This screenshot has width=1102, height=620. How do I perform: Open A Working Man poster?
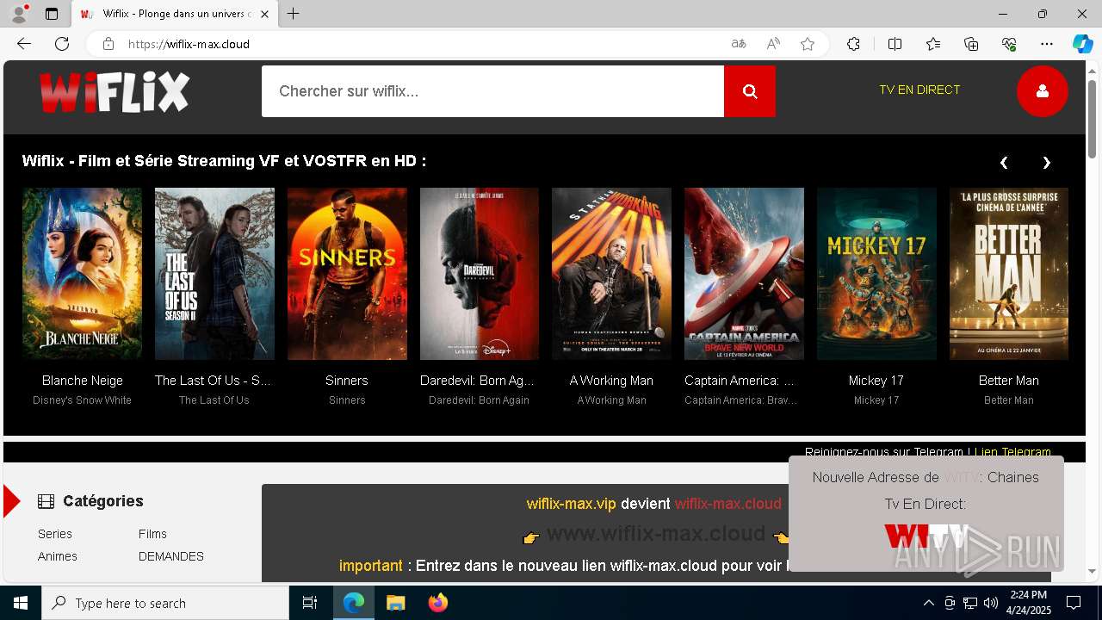pos(611,274)
